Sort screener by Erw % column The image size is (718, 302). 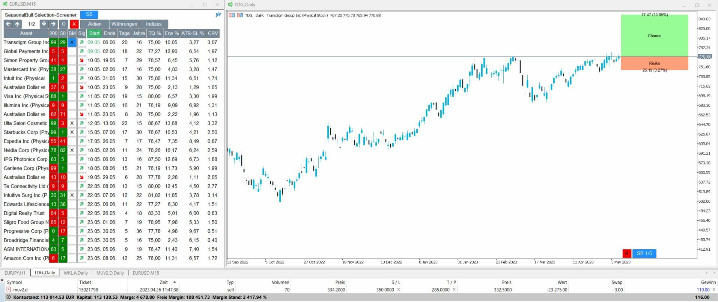click(171, 33)
